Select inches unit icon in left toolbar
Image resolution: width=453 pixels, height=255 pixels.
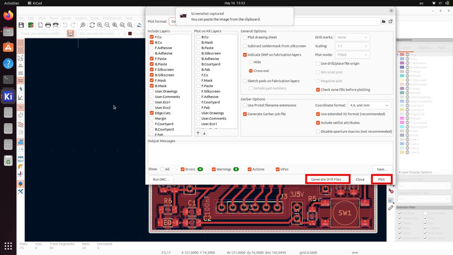click(x=20, y=65)
